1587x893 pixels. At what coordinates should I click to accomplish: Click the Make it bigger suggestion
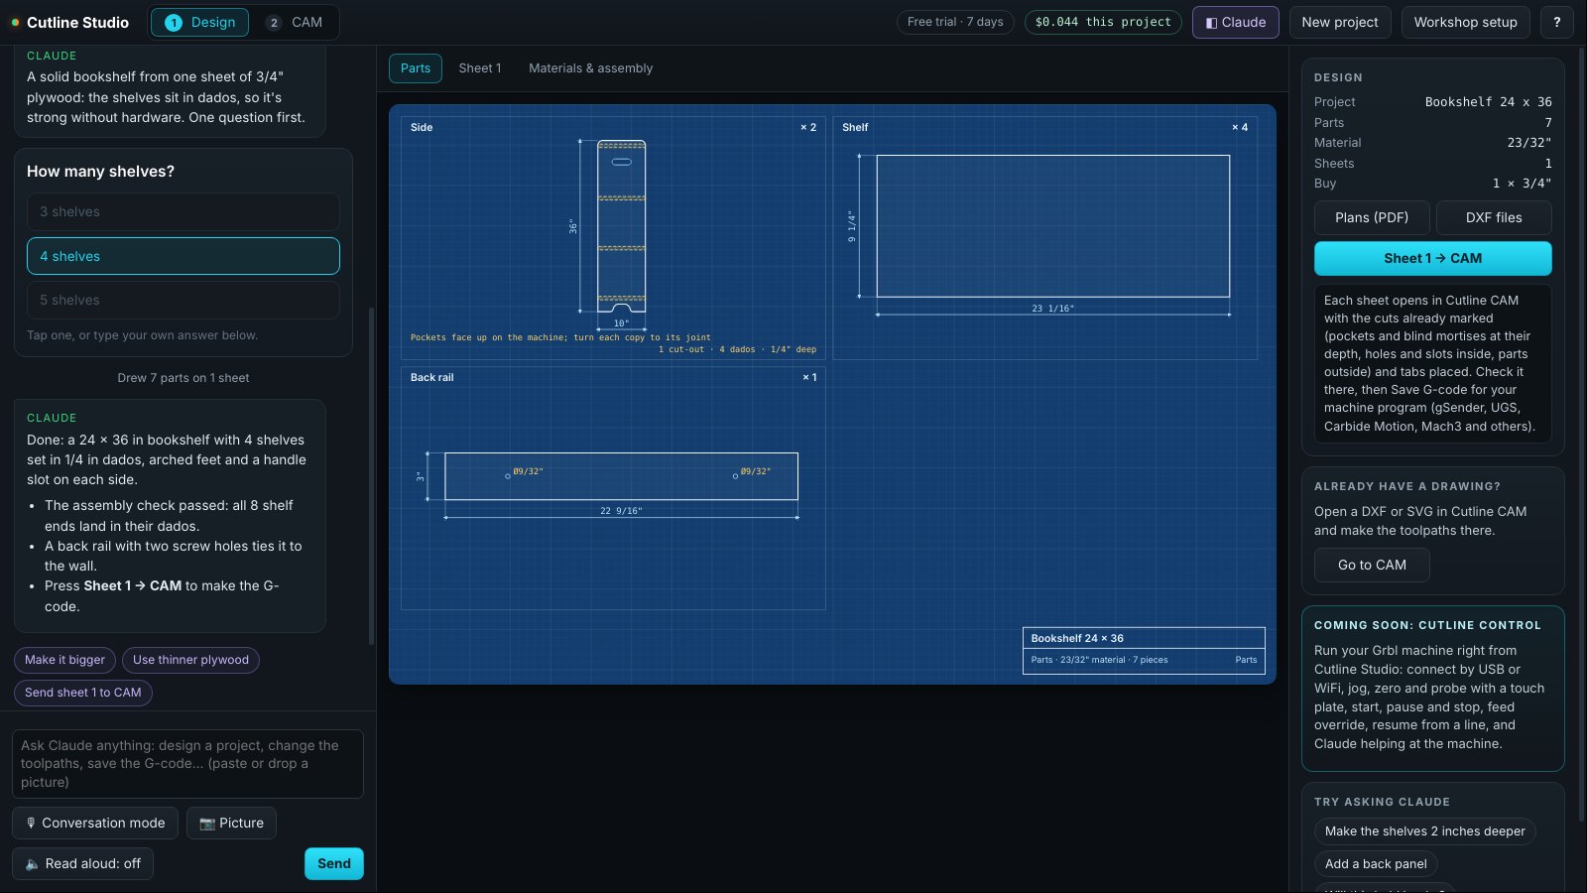(x=64, y=660)
